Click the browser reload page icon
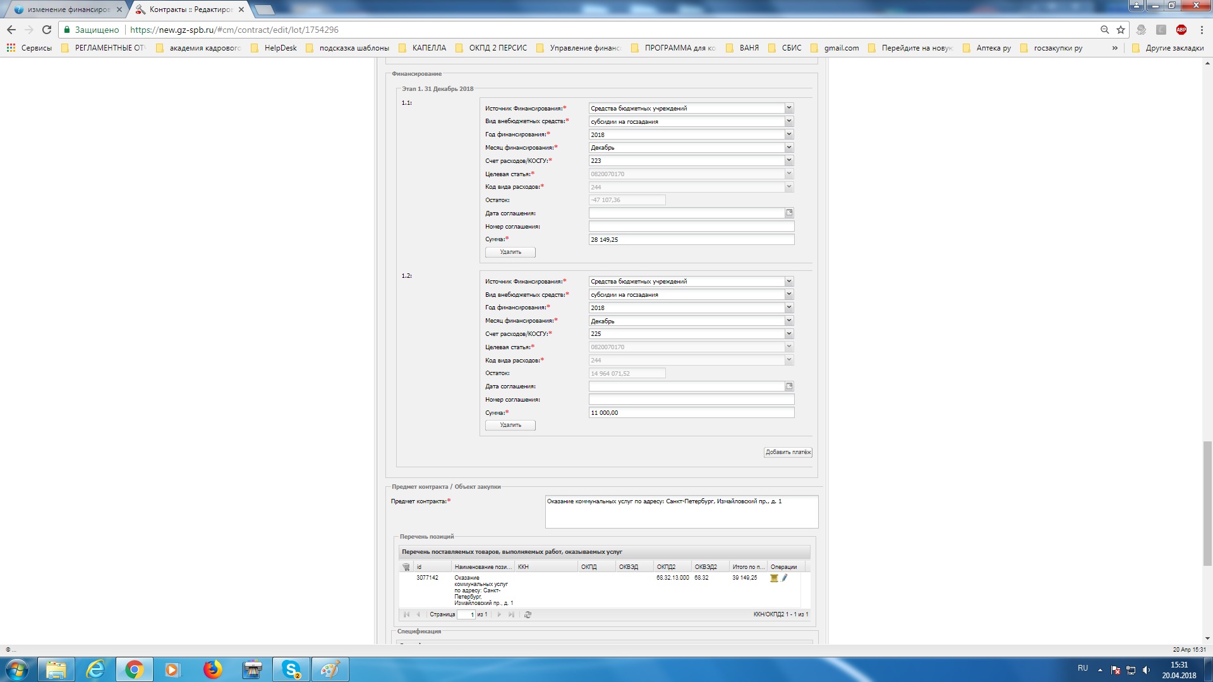The width and height of the screenshot is (1213, 682). tap(47, 30)
